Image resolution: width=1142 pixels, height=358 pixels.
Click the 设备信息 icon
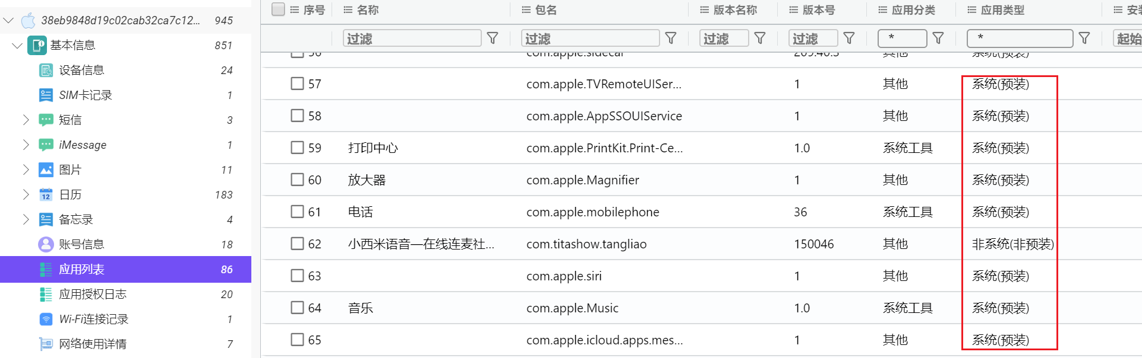point(46,71)
